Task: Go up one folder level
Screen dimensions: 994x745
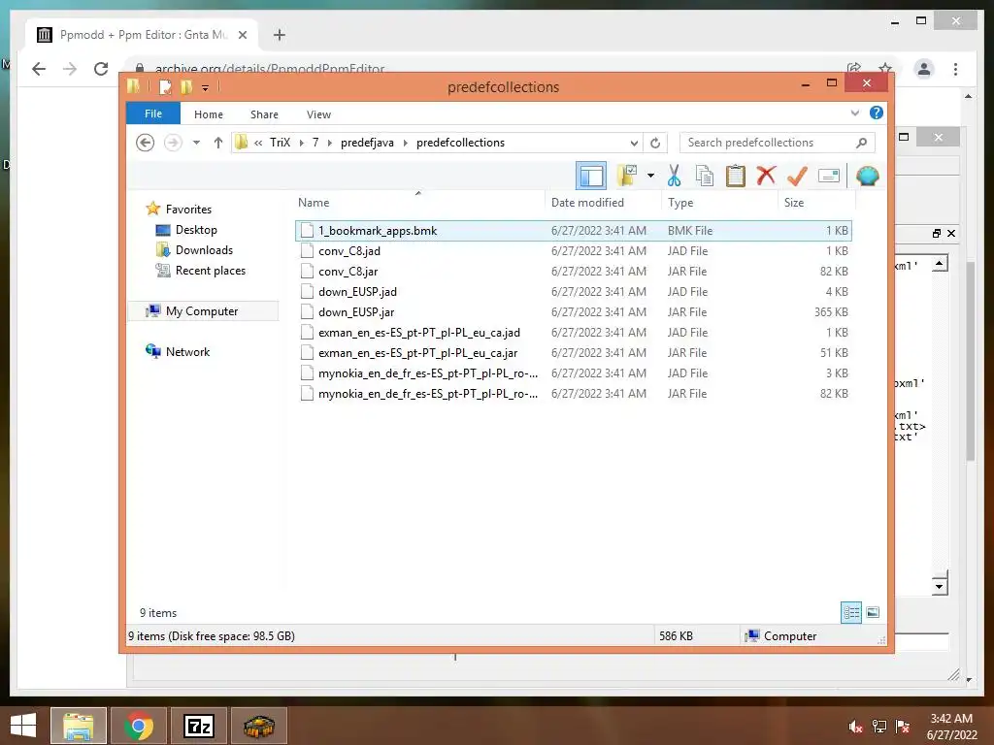Action: click(218, 143)
